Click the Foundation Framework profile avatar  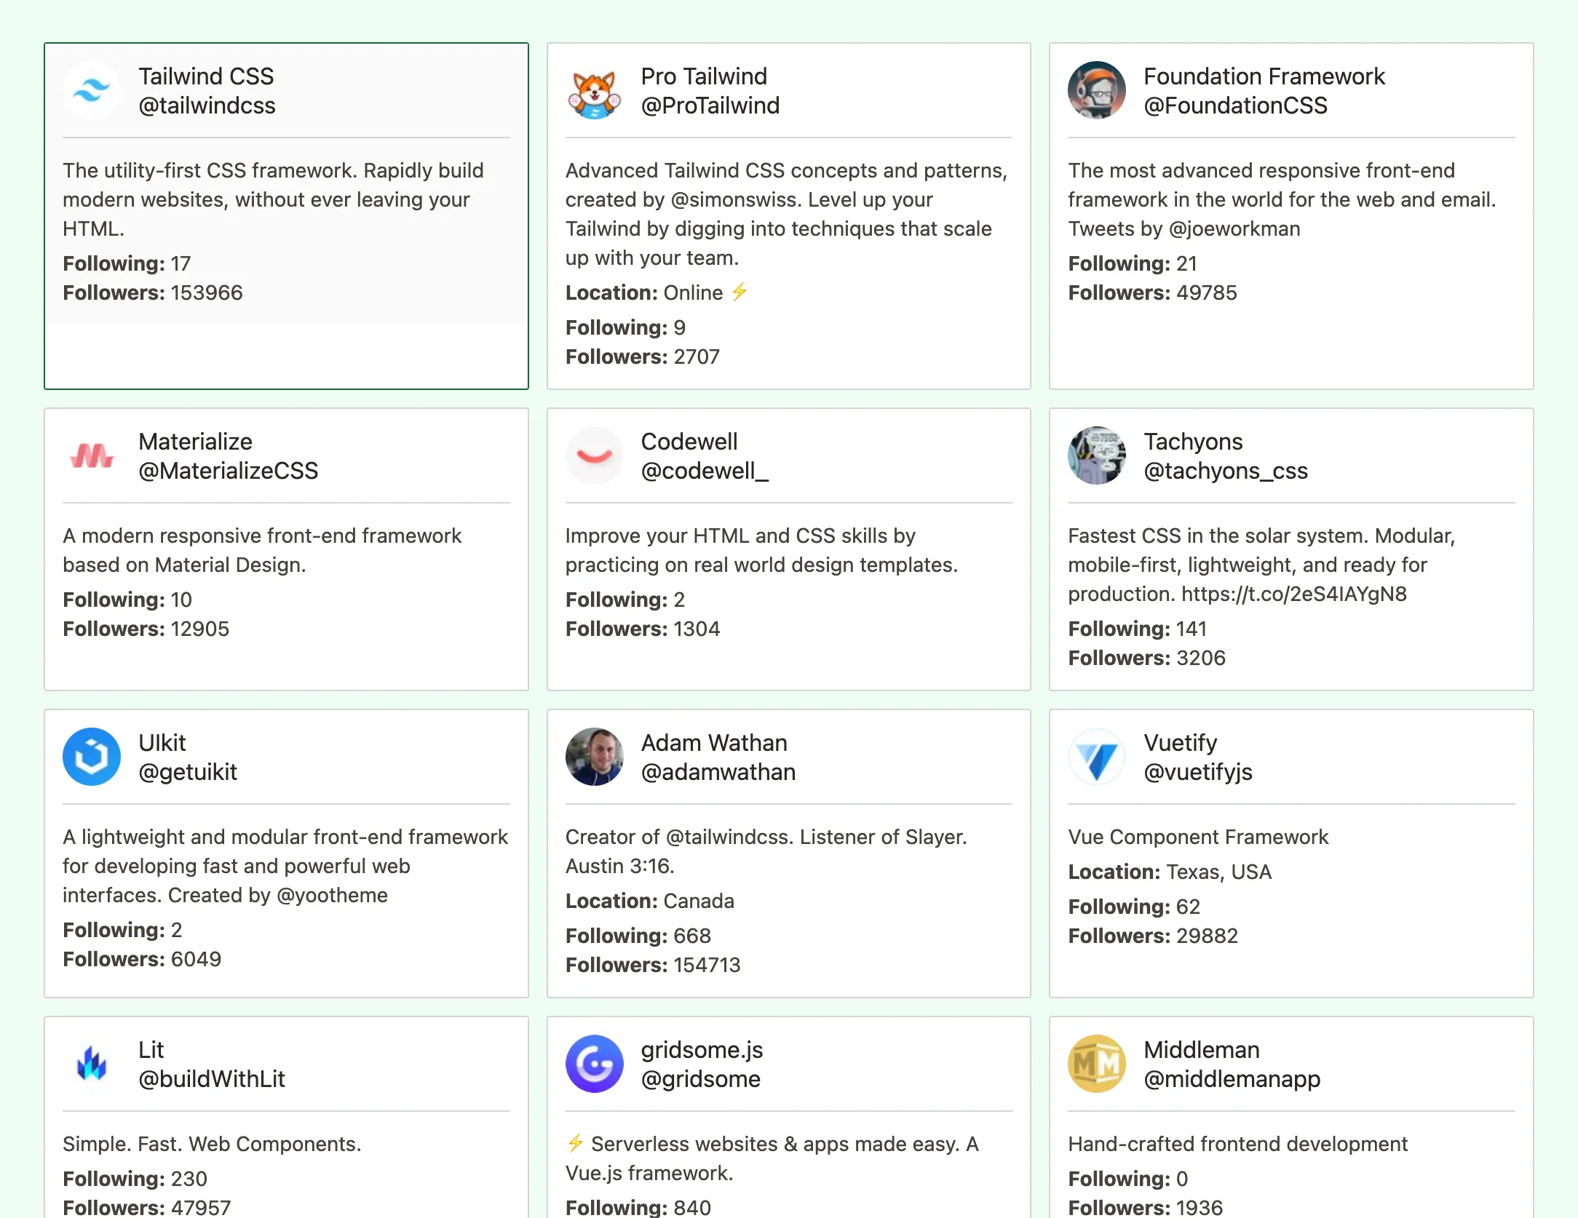coord(1096,90)
